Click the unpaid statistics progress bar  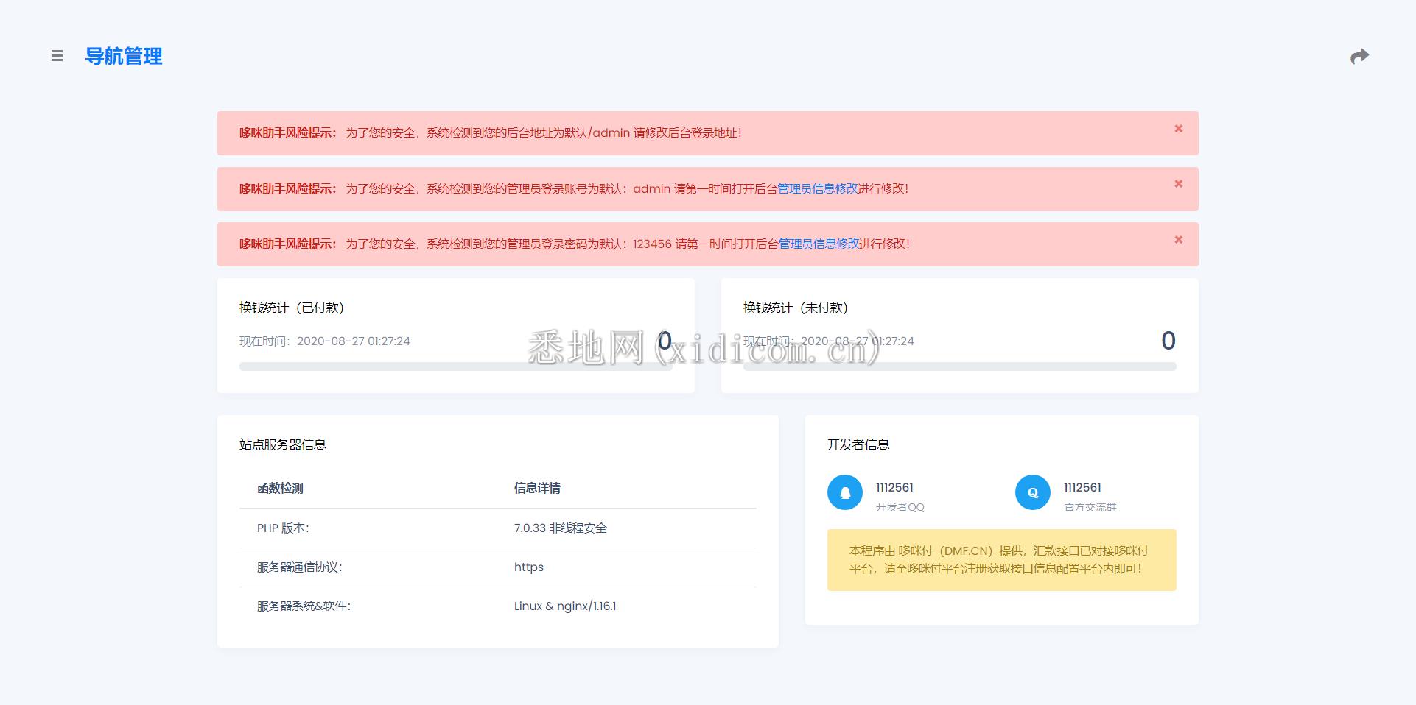click(x=959, y=366)
